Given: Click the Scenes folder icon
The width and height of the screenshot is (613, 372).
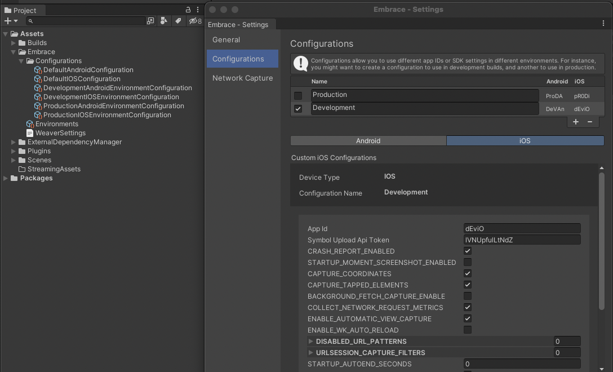Looking at the screenshot, I should tap(22, 160).
